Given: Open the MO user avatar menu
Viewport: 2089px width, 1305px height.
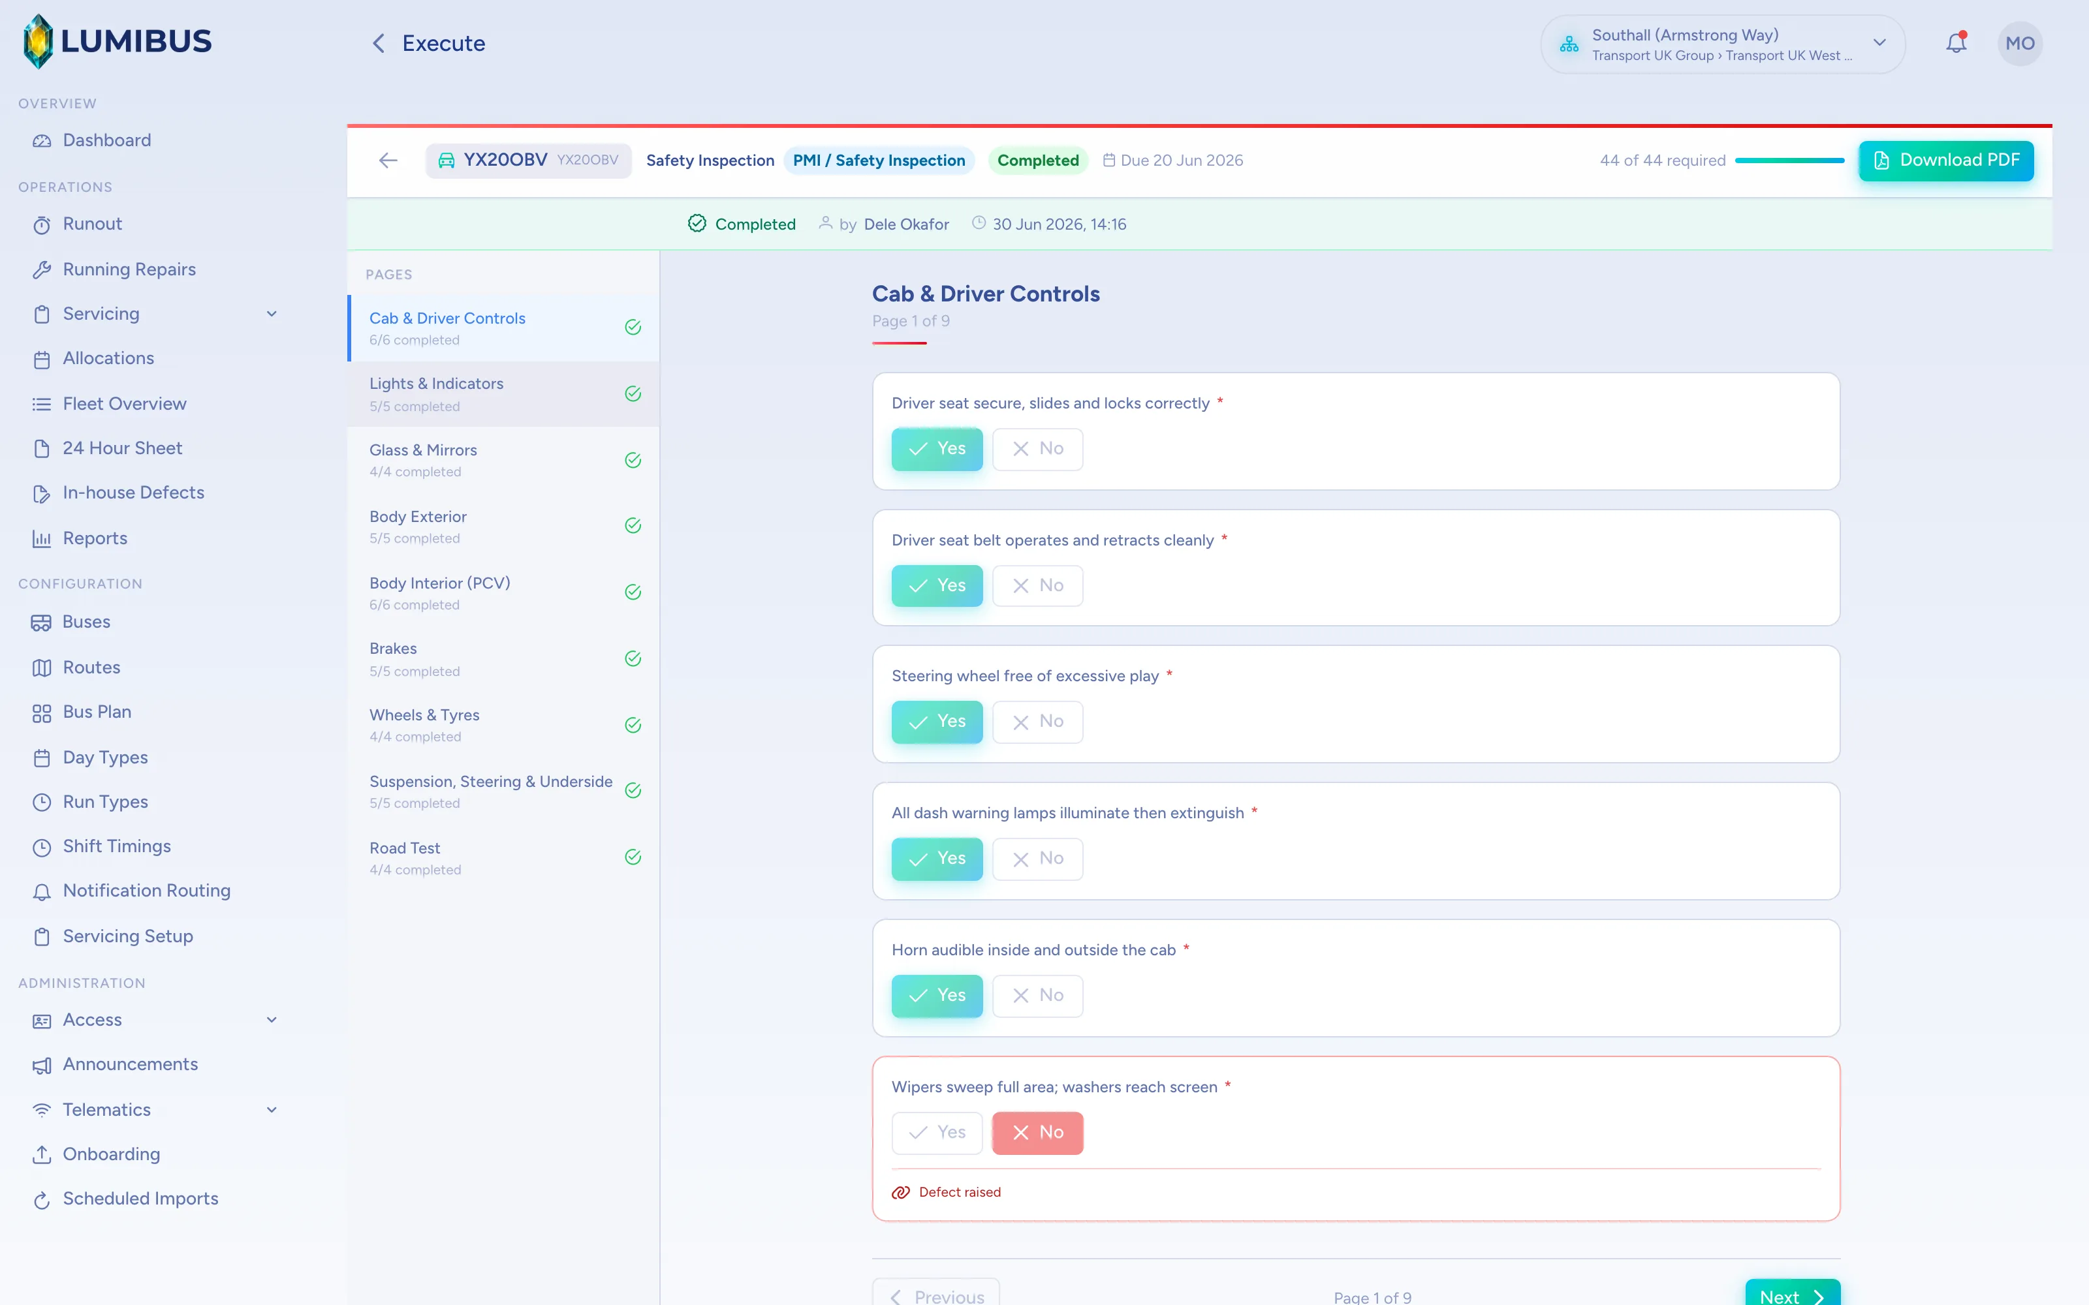Looking at the screenshot, I should pyautogui.click(x=2019, y=43).
